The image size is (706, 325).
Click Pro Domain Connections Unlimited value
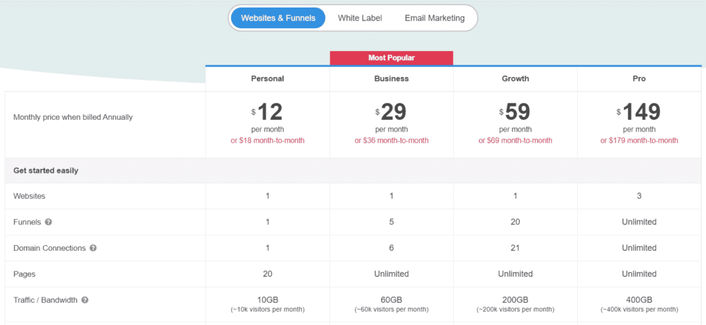point(639,248)
